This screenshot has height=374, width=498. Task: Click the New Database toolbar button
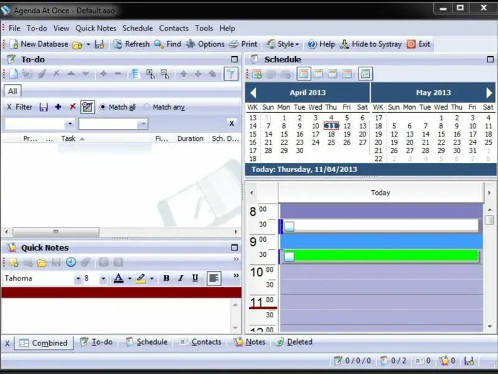click(x=39, y=44)
